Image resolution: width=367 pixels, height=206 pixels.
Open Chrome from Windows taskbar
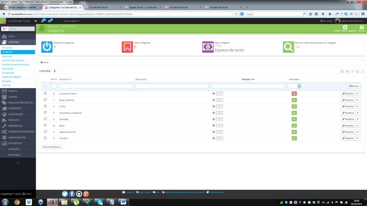pos(17,202)
